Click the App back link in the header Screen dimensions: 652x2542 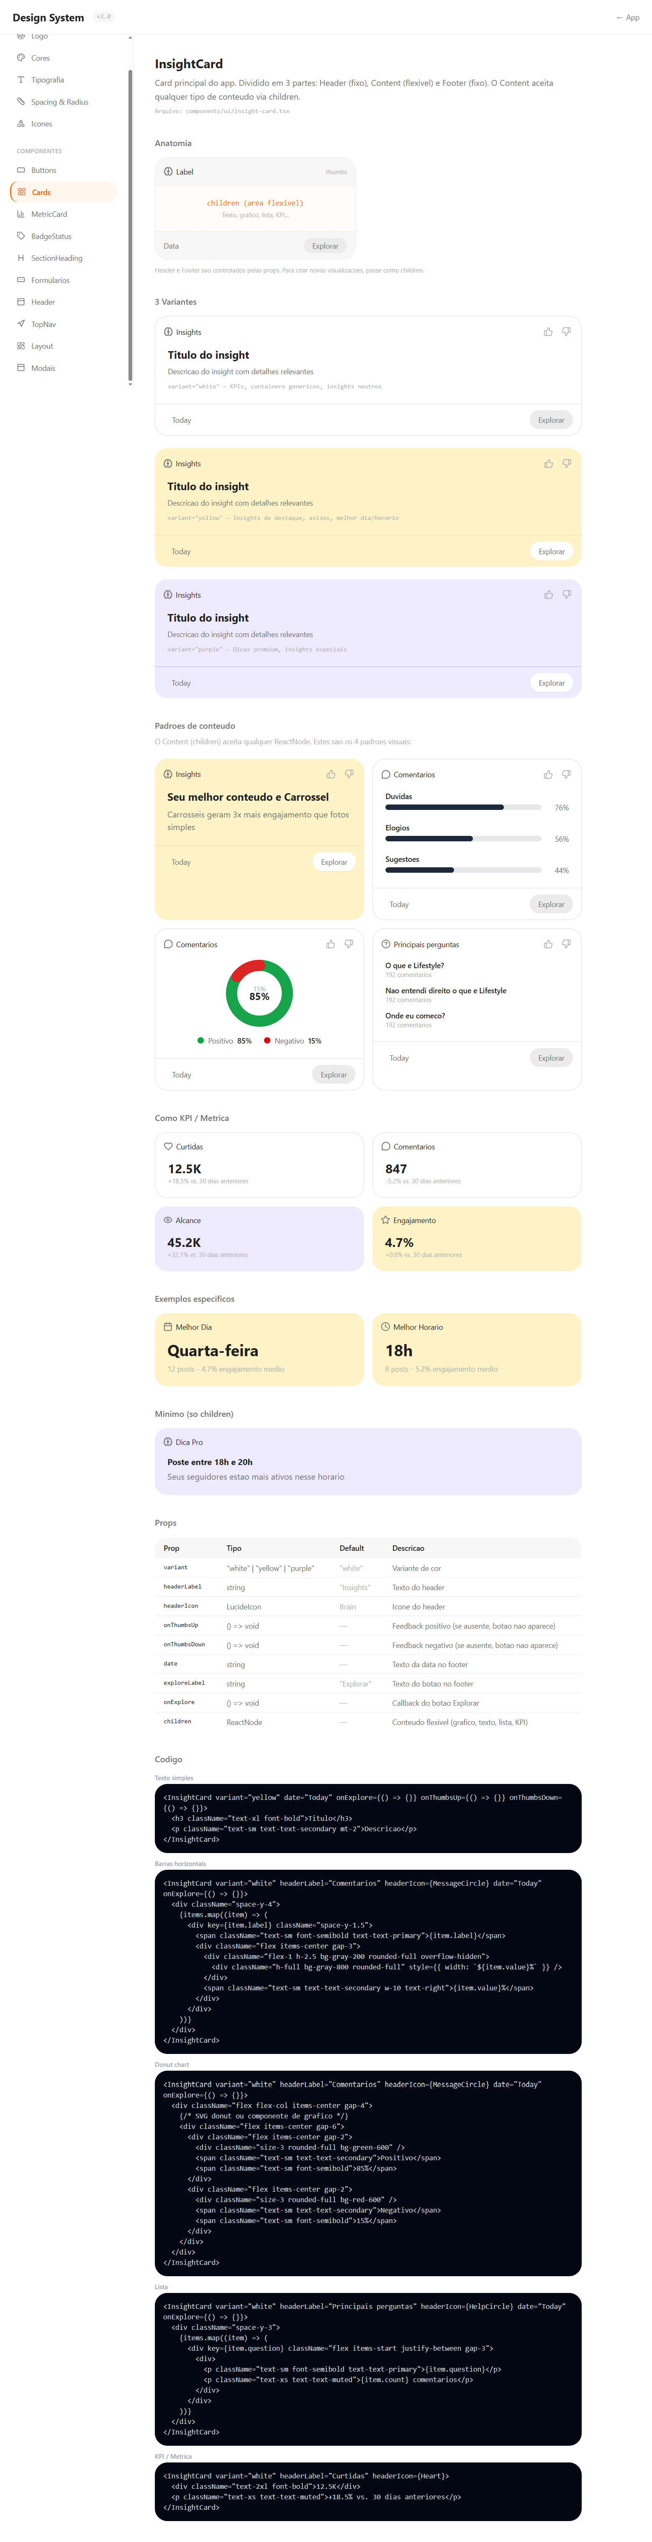tap(627, 18)
